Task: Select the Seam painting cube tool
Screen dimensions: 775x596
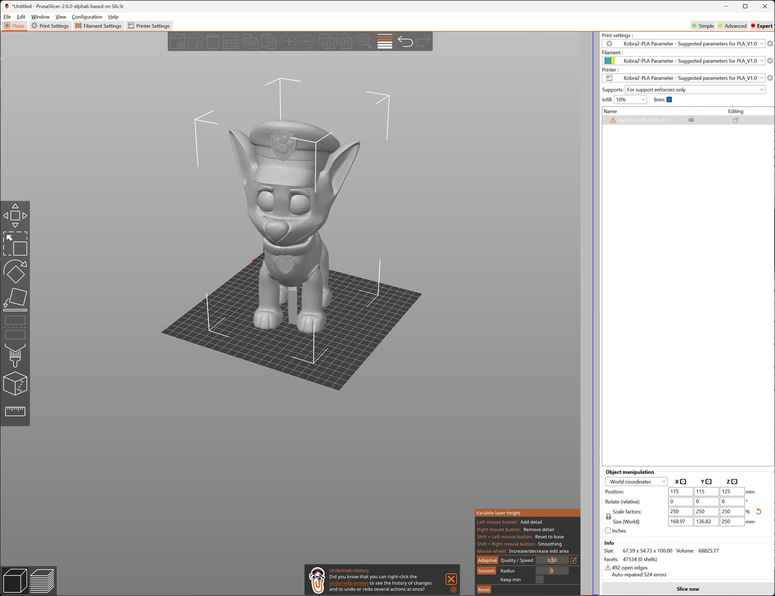Action: [15, 384]
